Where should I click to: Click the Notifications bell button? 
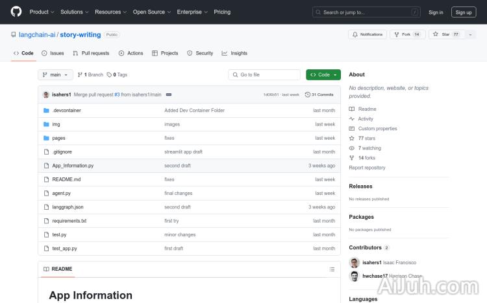pyautogui.click(x=368, y=34)
